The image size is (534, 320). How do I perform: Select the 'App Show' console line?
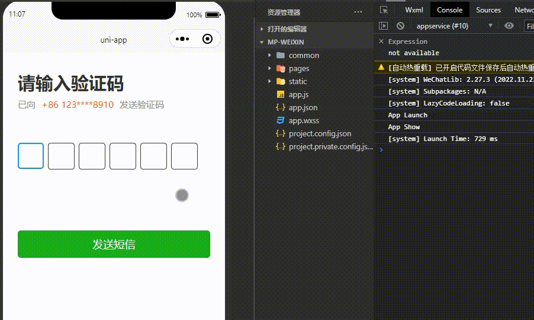(404, 127)
